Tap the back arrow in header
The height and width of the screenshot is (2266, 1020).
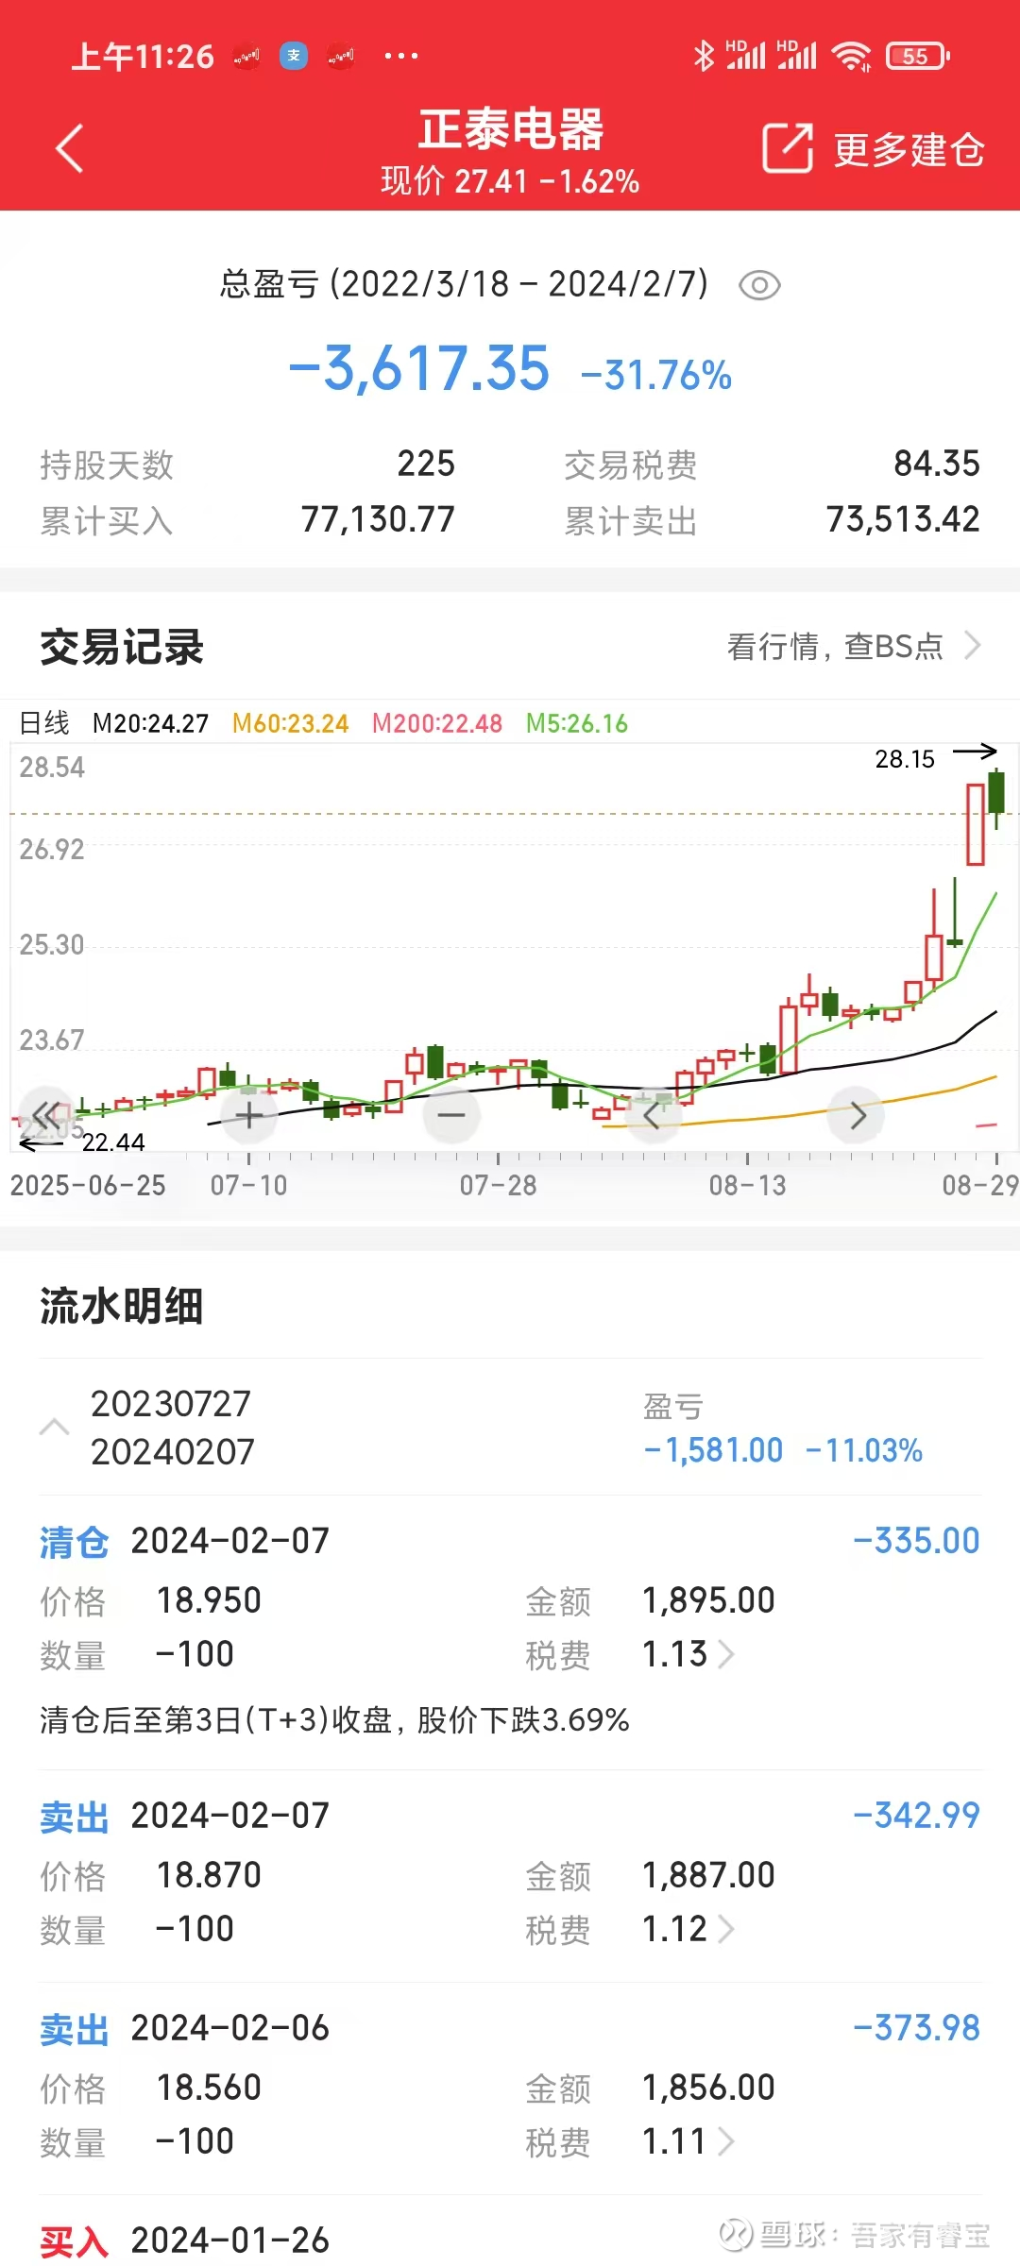pyautogui.click(x=70, y=148)
